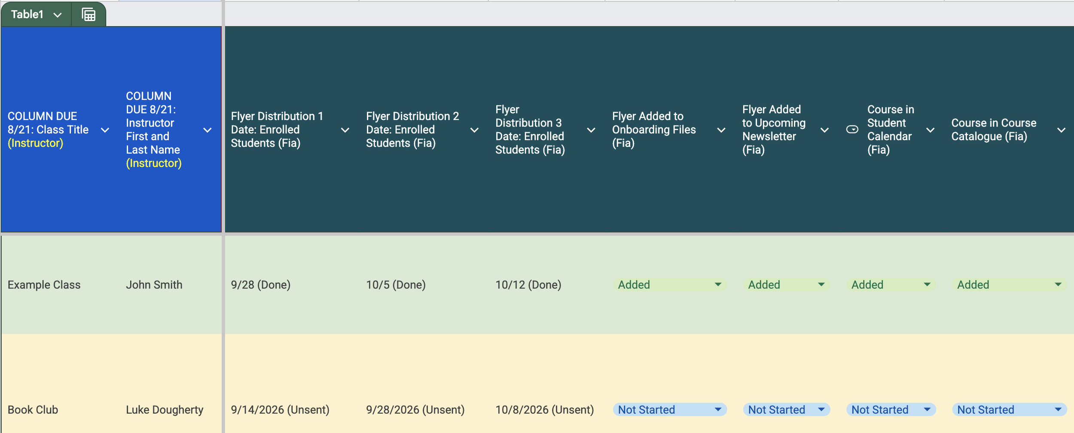Open Flyer Added to Upcoming Newsletter column arrow
Image resolution: width=1074 pixels, height=433 pixels.
[824, 130]
